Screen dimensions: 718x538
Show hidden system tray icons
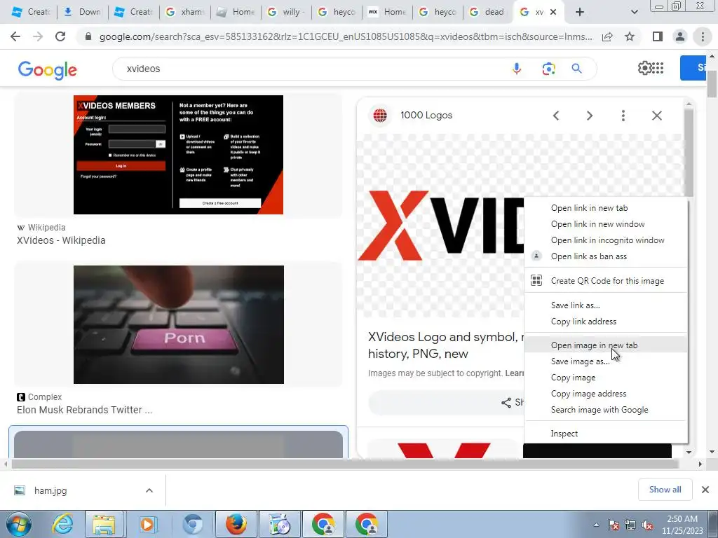596,525
